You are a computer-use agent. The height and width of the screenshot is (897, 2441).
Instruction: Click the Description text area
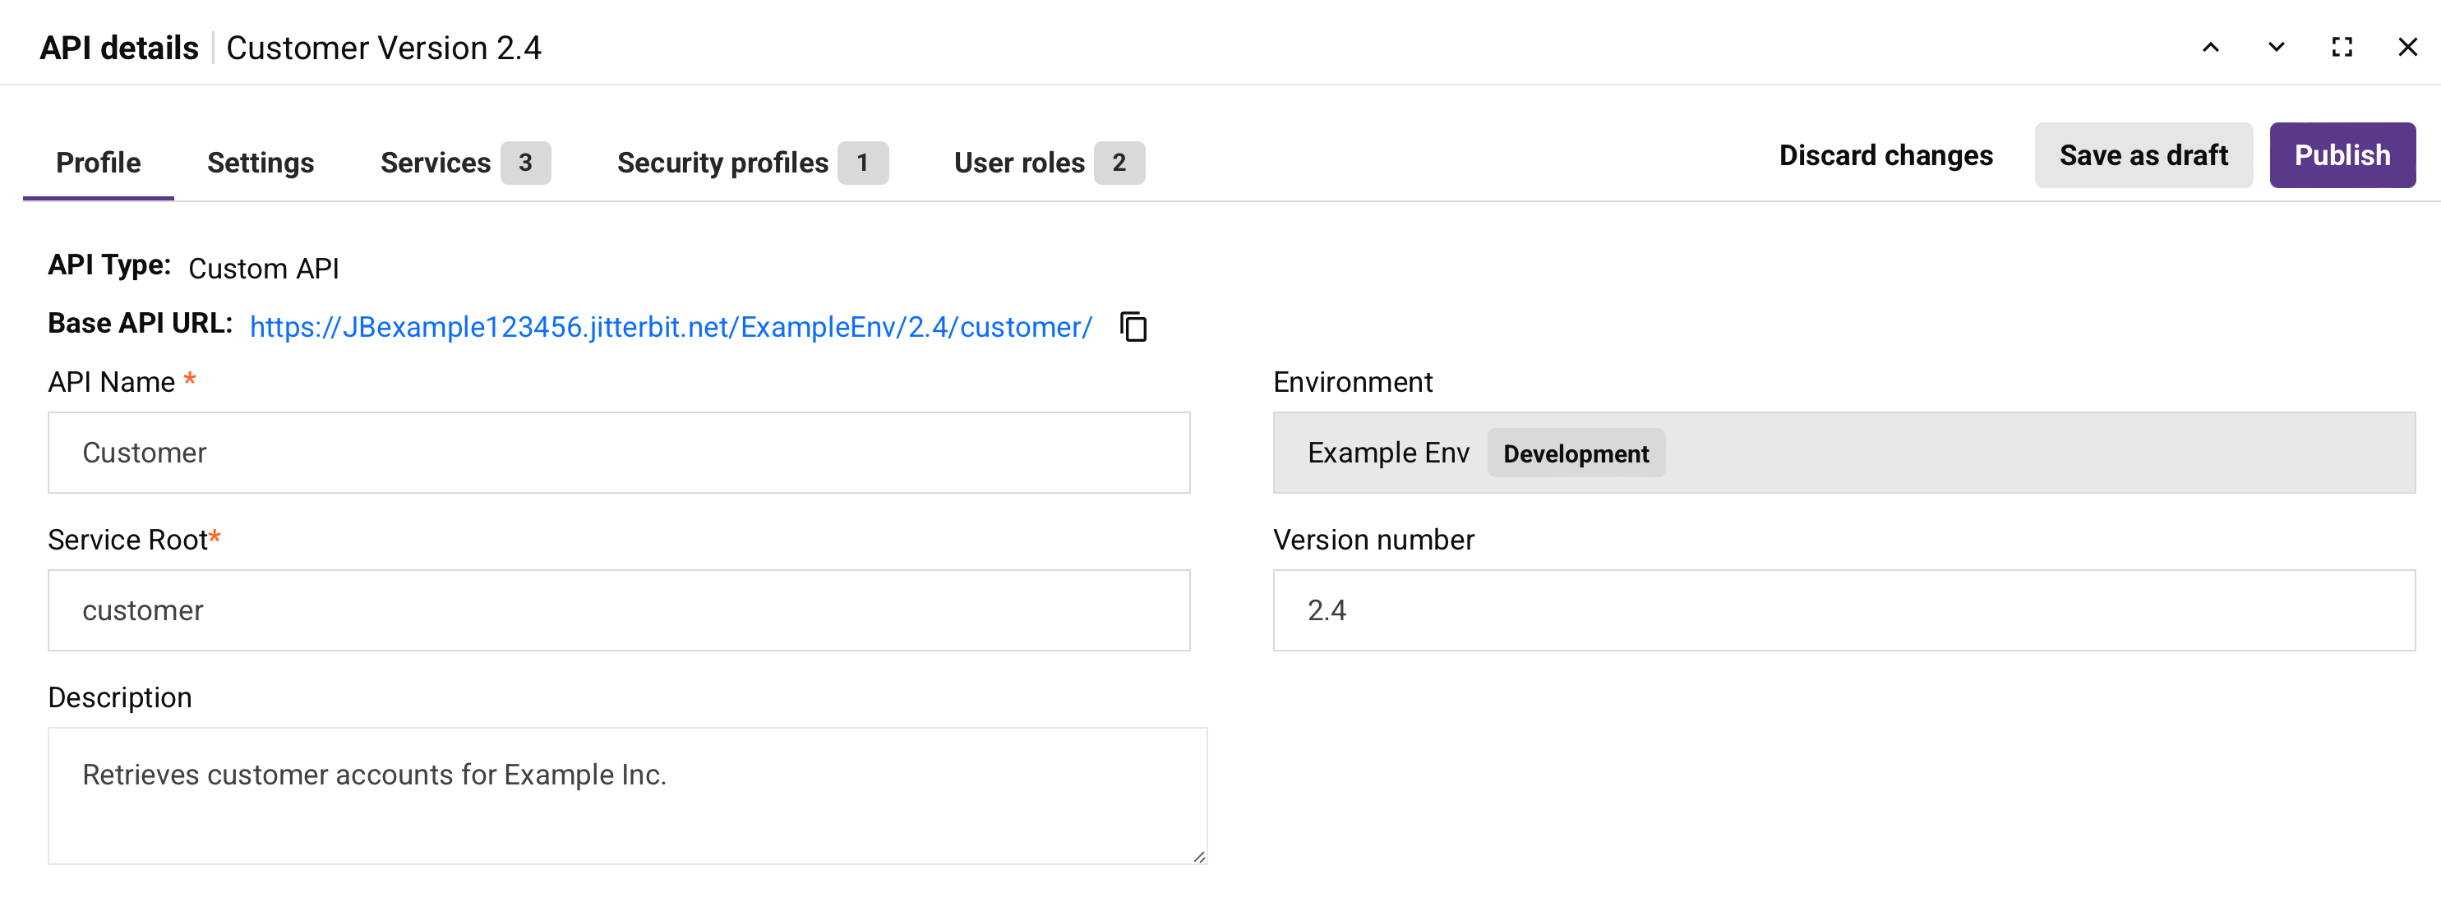626,796
